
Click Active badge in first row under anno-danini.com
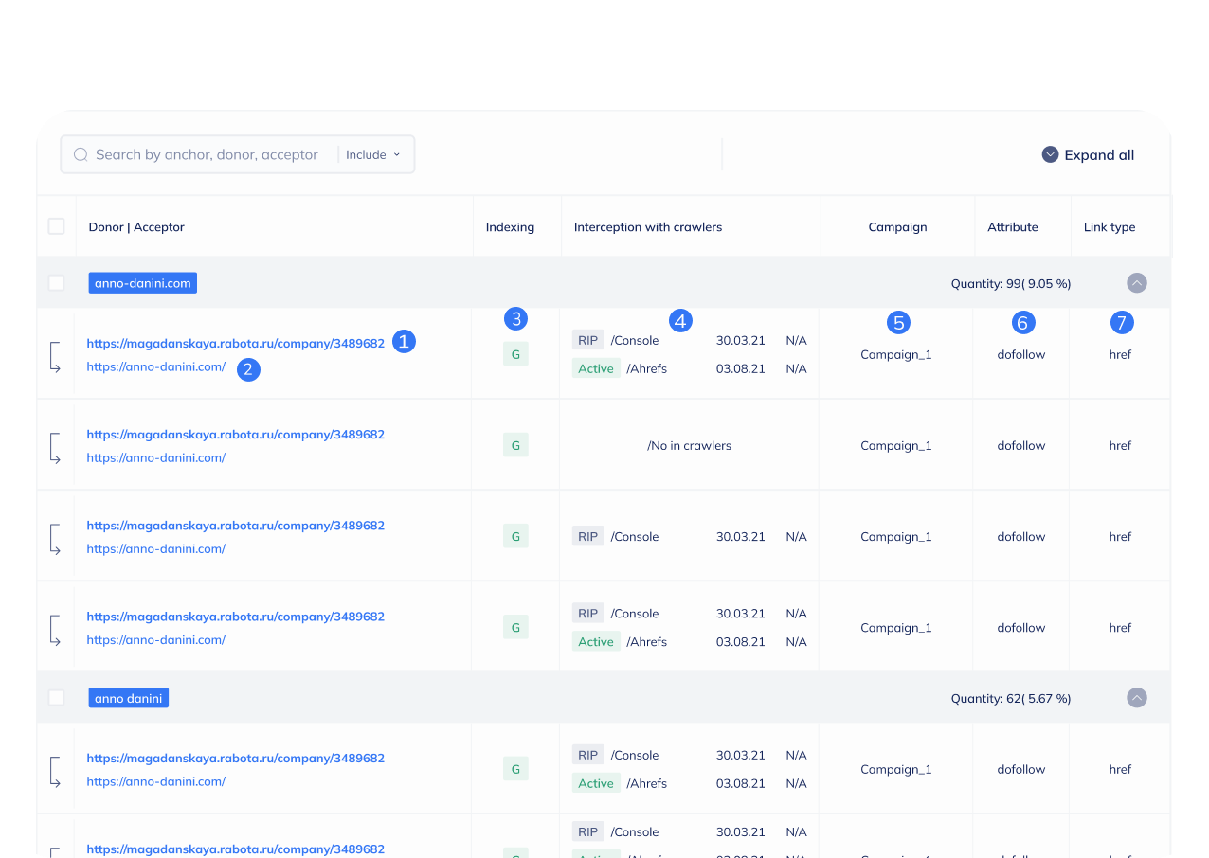[x=596, y=368]
